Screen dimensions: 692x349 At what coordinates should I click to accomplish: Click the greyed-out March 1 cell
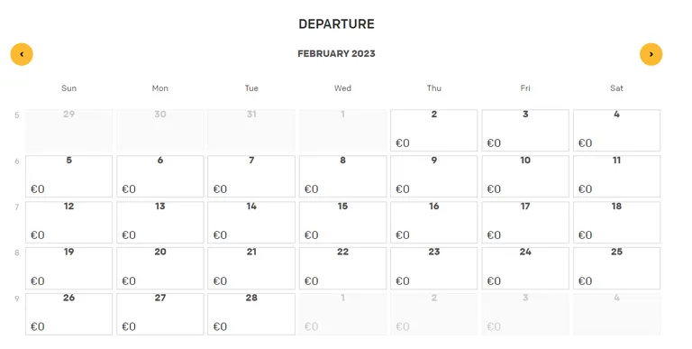[x=342, y=314]
